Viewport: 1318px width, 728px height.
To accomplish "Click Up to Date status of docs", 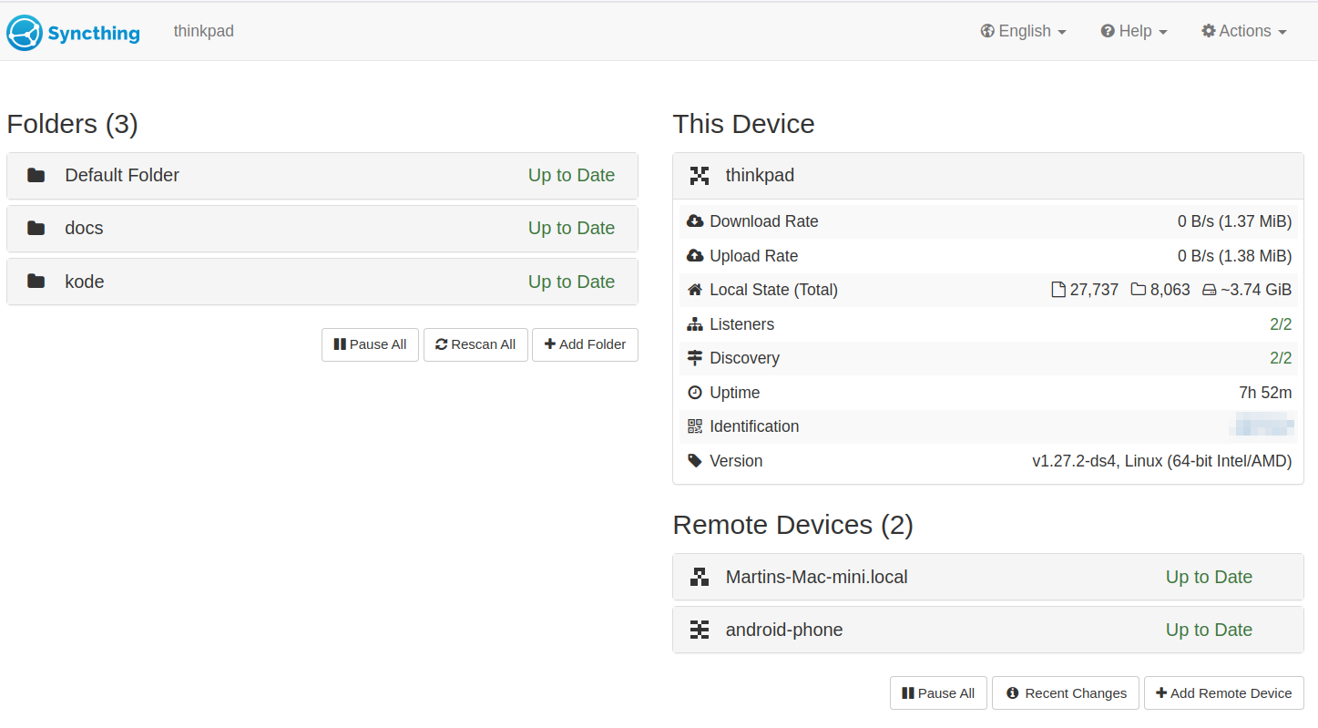I will coord(571,228).
